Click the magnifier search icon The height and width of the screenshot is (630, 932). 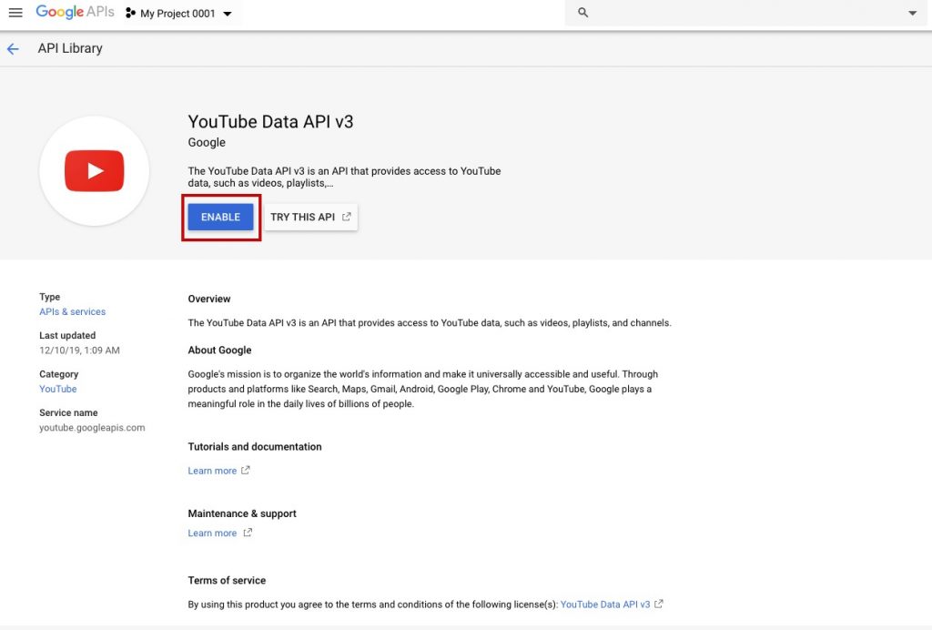583,13
